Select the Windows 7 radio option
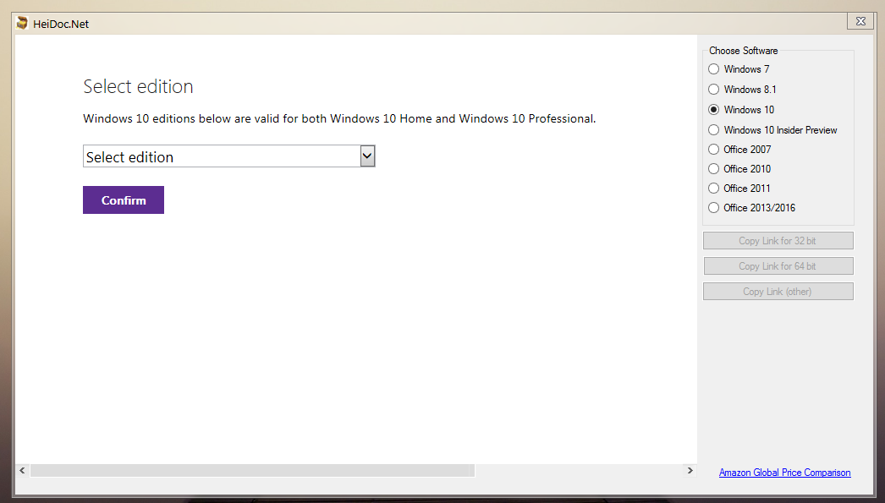This screenshot has height=503, width=885. click(x=739, y=68)
